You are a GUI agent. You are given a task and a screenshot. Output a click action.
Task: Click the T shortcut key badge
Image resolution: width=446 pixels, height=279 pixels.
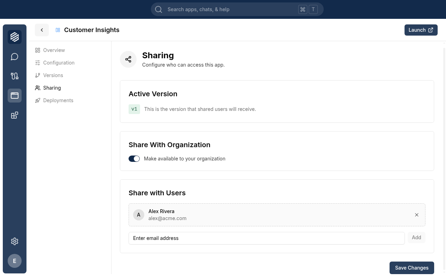(x=313, y=9)
